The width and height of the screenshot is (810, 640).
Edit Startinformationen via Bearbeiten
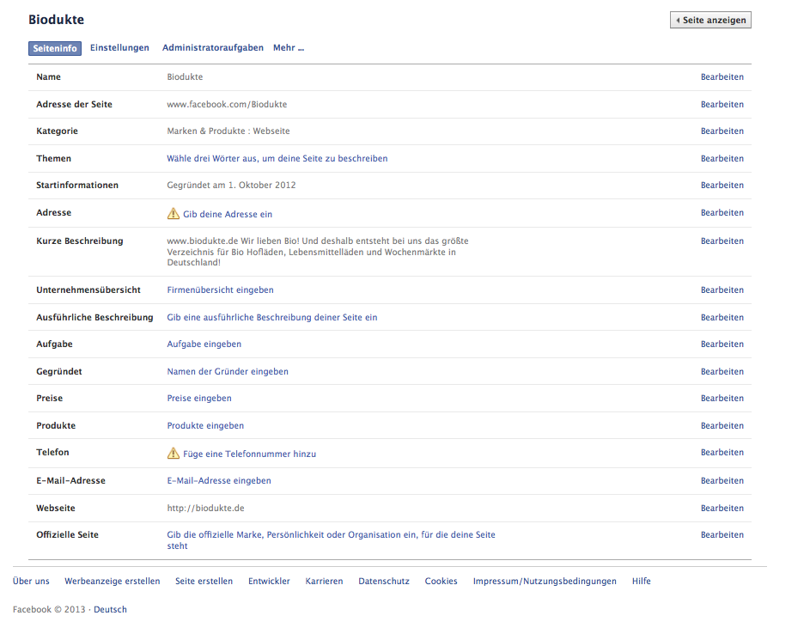pos(722,185)
